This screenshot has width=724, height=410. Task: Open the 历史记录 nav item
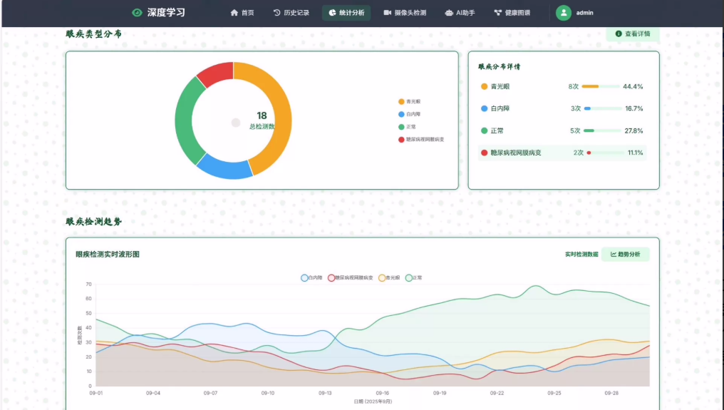[291, 13]
